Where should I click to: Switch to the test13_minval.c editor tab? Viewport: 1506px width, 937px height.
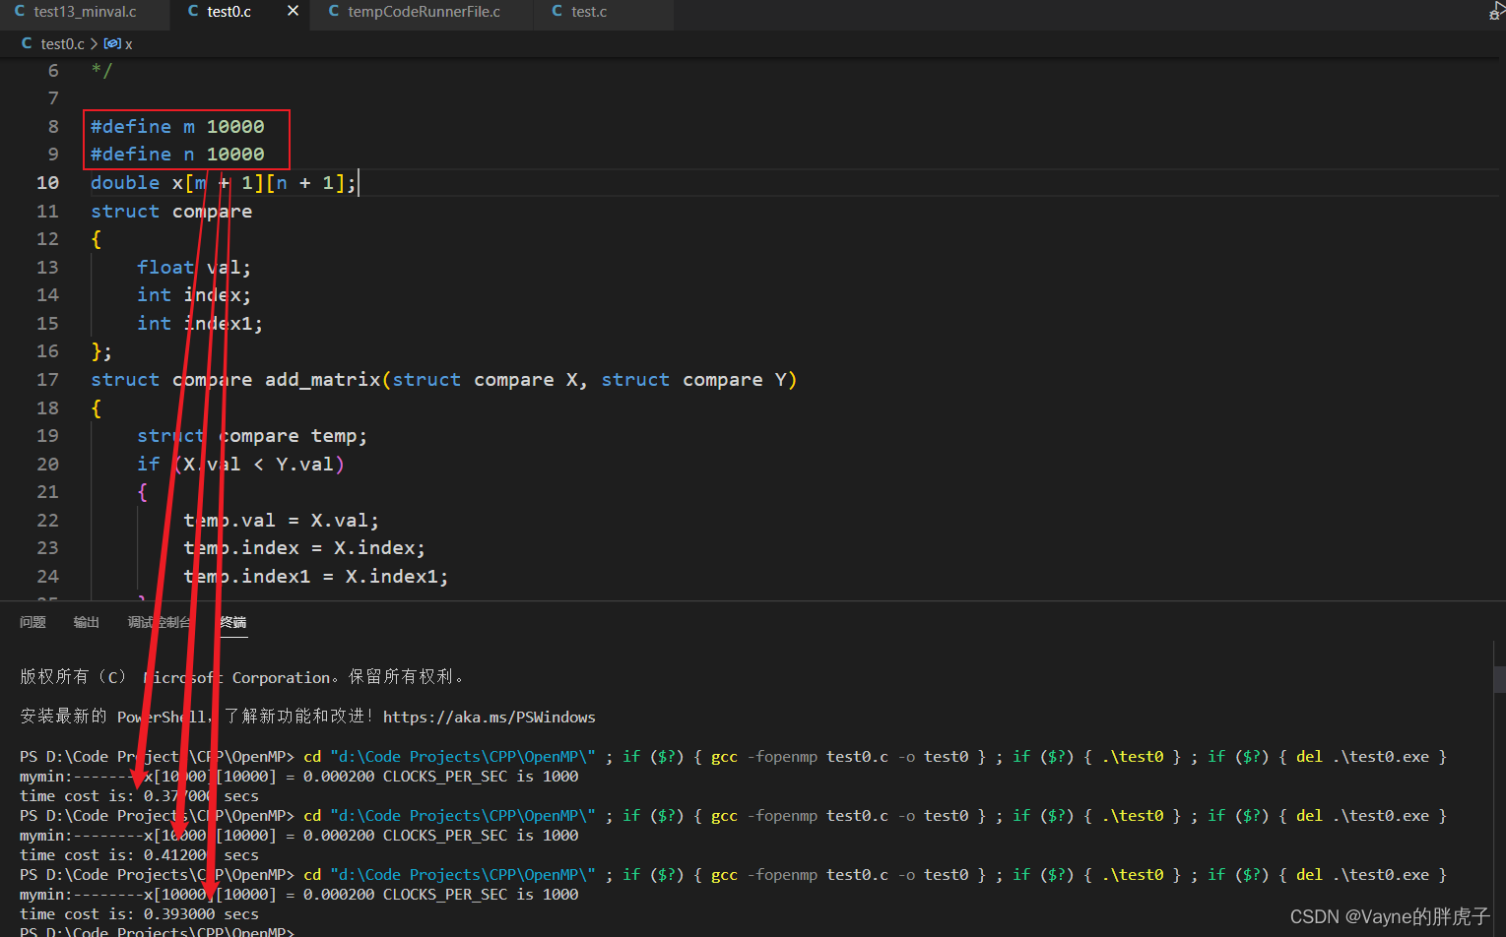[x=84, y=12]
